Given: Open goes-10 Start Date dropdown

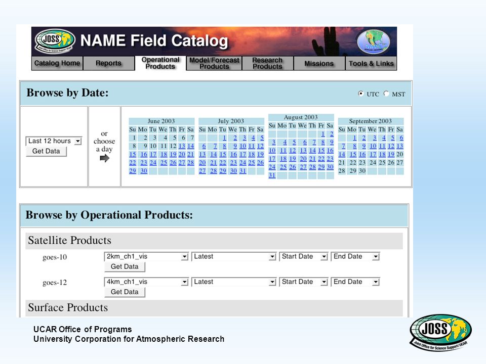Looking at the screenshot, I should pyautogui.click(x=303, y=257).
